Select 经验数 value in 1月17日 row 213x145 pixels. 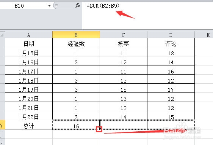[76, 70]
